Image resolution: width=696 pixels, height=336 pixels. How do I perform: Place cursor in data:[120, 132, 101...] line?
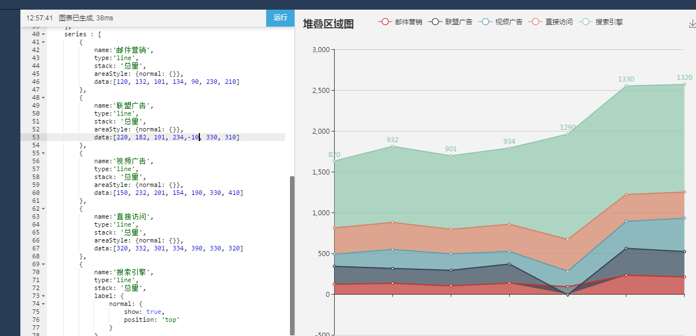pyautogui.click(x=166, y=82)
